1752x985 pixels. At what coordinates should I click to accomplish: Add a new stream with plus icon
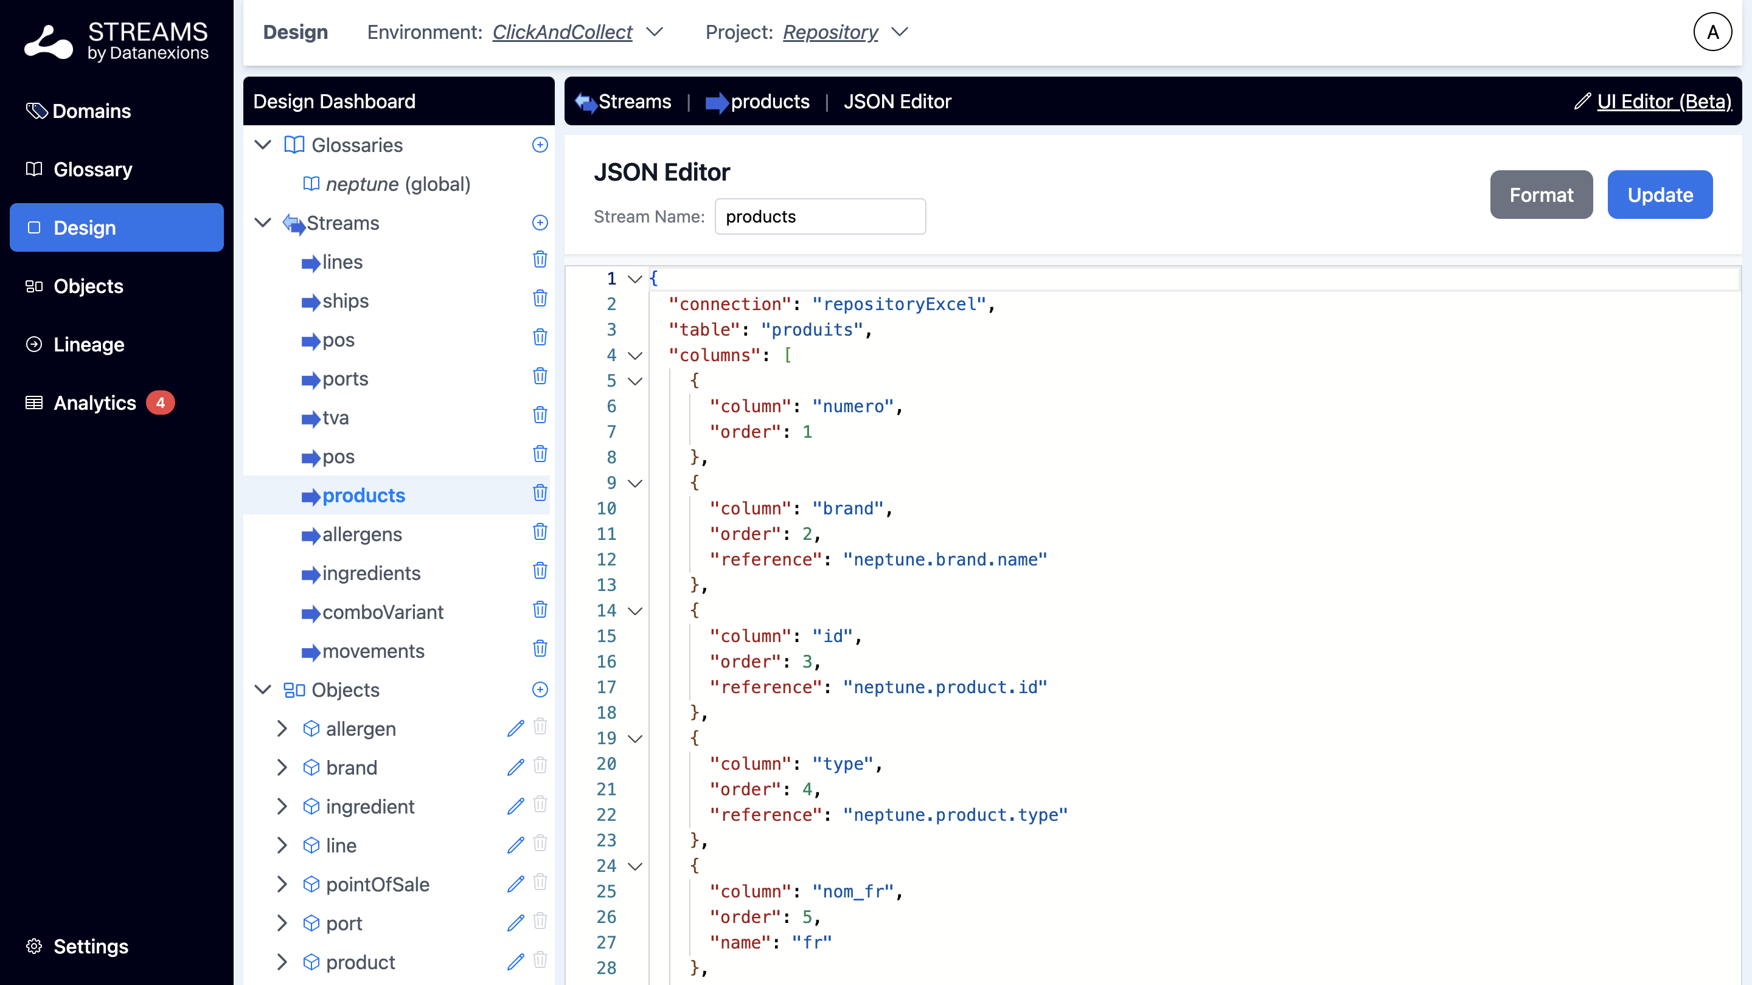[540, 223]
